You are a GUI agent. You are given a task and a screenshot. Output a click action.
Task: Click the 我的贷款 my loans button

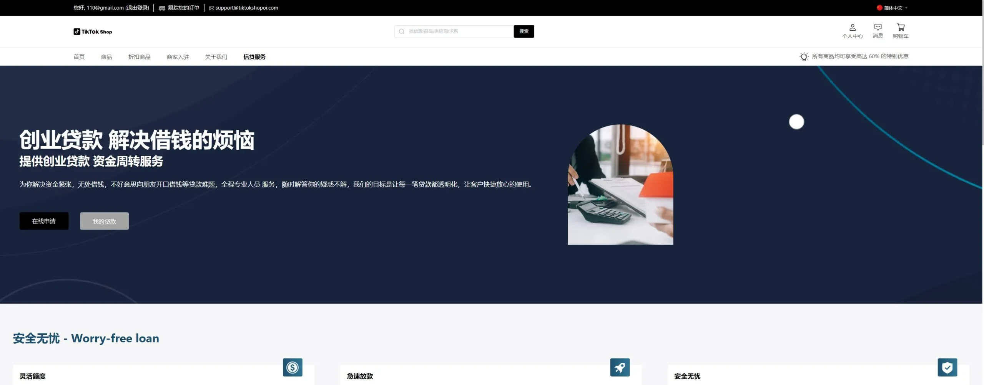coord(104,221)
